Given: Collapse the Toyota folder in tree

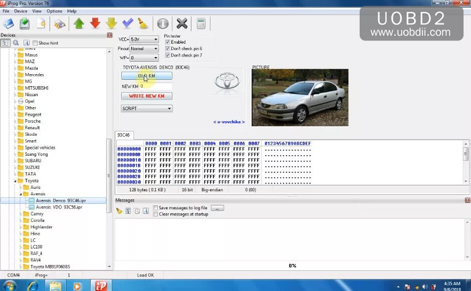Looking at the screenshot, I should [x=15, y=181].
